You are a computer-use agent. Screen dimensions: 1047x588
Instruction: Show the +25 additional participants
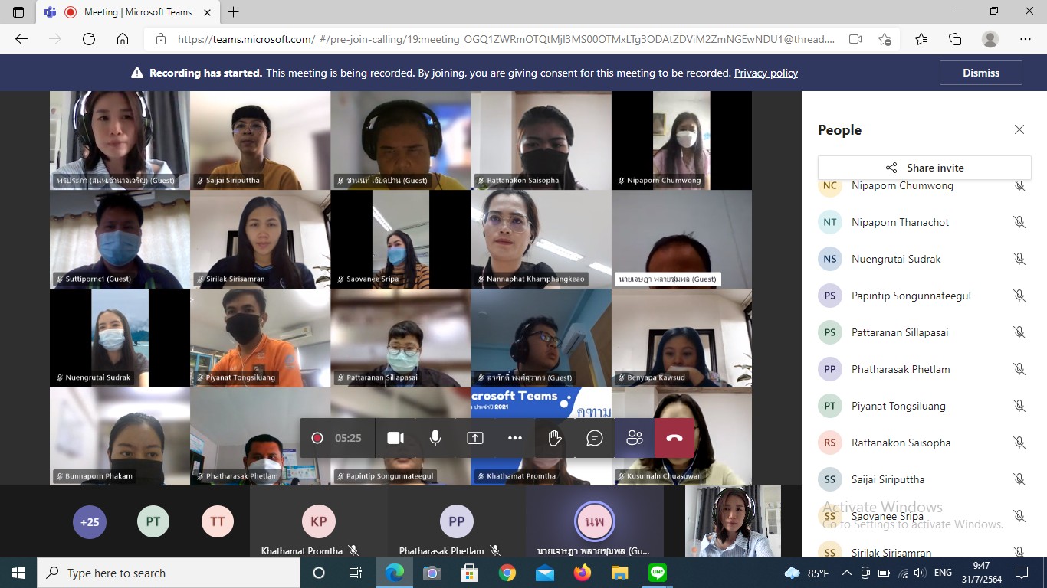pos(90,521)
